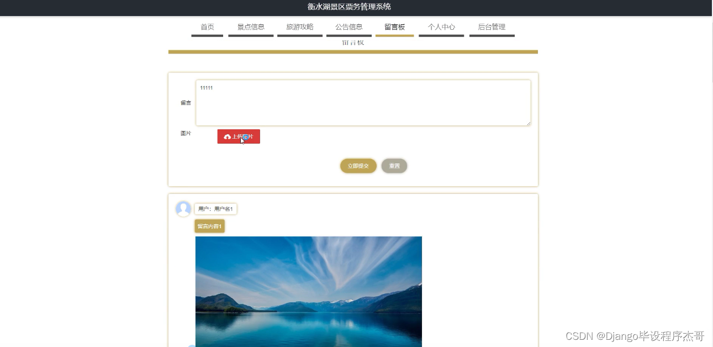713x347 pixels.
Task: Click the CSDN watermark text
Action: click(634, 336)
